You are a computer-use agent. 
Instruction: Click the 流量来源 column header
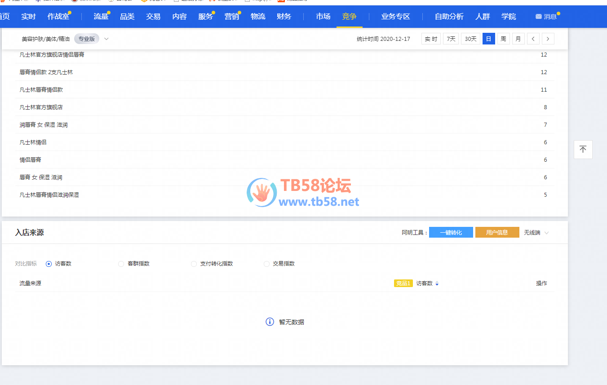[x=31, y=283]
